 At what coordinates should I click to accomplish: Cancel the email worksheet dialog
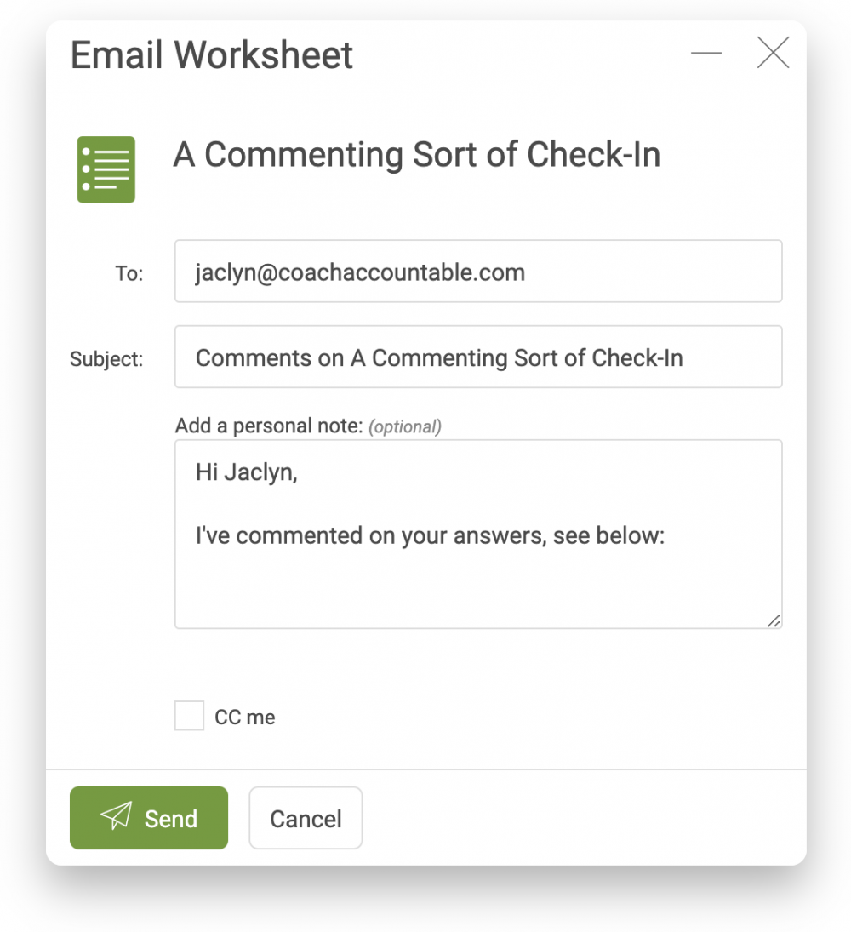(306, 818)
